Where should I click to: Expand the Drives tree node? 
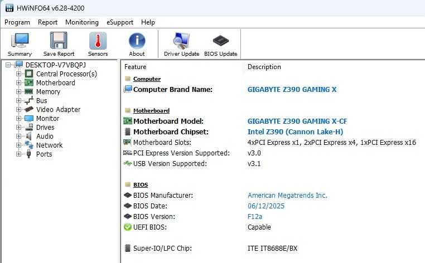click(x=18, y=127)
